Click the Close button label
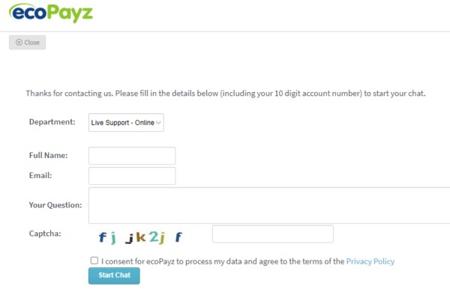This screenshot has width=450, height=292. point(31,43)
